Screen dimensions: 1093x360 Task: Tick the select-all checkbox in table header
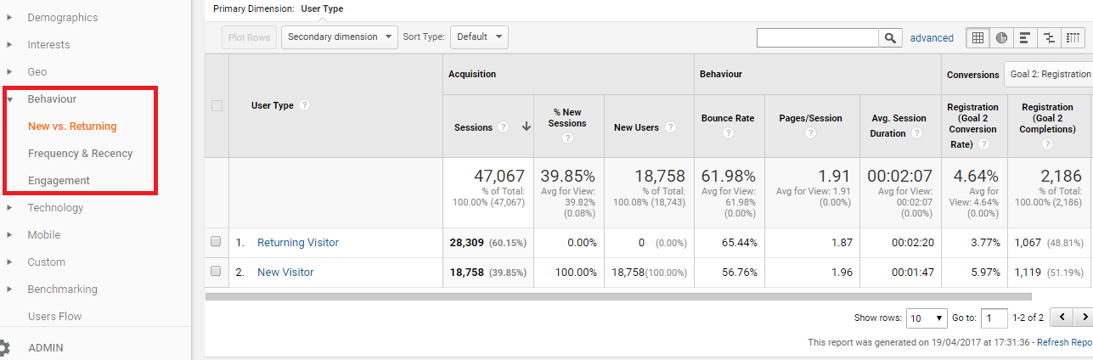tap(217, 105)
